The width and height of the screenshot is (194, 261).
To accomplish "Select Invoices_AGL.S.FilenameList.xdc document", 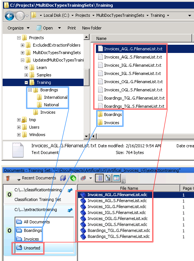I will point(117,201).
